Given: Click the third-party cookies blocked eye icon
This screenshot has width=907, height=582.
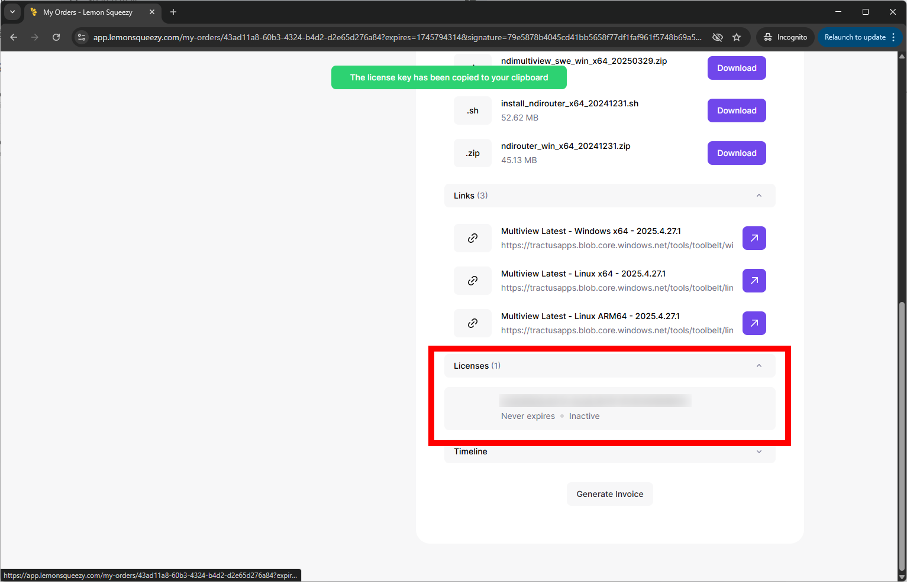Looking at the screenshot, I should tap(717, 37).
